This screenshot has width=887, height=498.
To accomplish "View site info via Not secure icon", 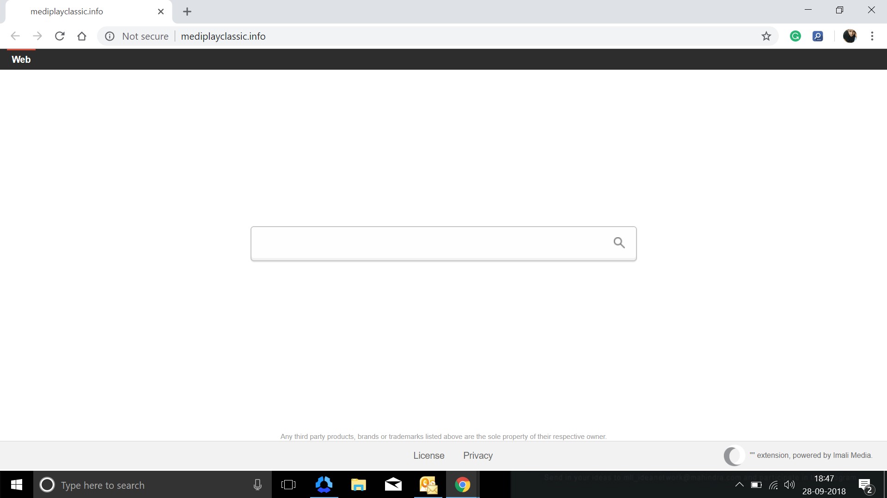I will [110, 36].
